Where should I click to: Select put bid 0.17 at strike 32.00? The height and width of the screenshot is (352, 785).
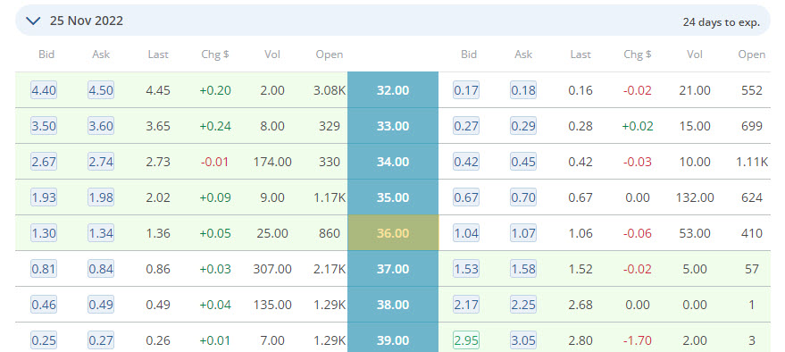[466, 90]
